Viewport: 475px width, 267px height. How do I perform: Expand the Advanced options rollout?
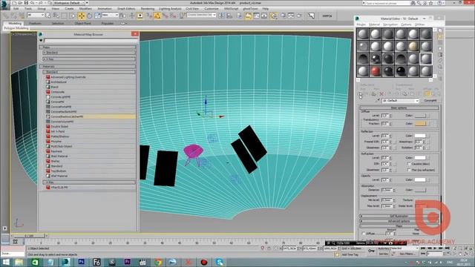(399, 221)
